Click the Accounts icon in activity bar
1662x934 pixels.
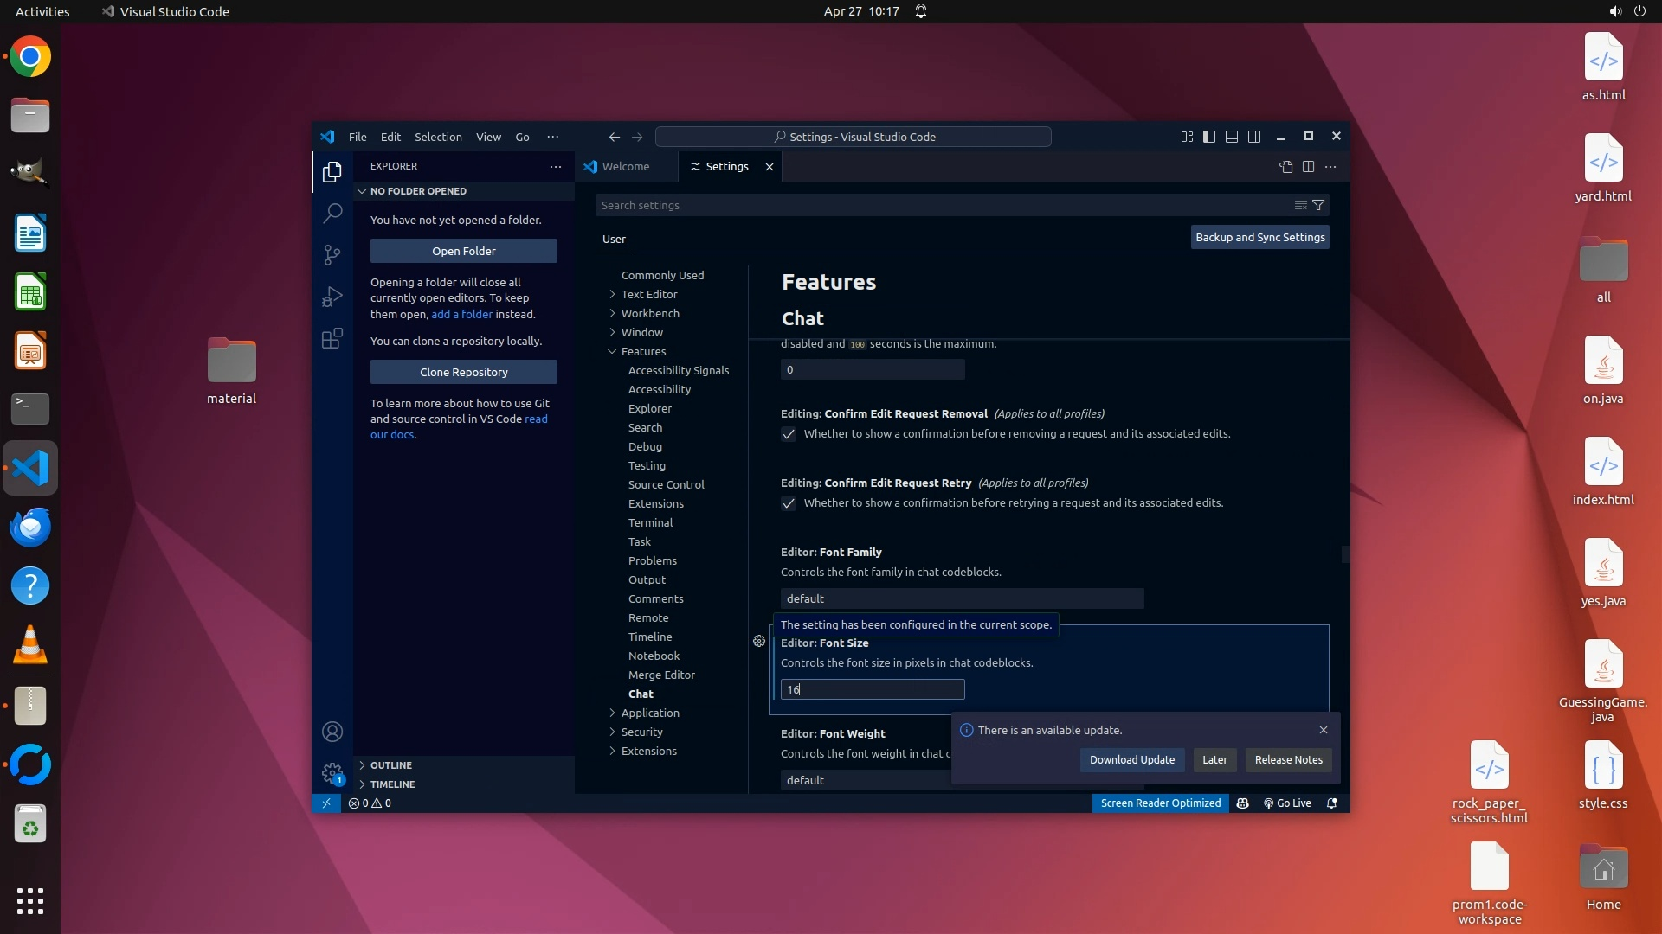tap(332, 732)
